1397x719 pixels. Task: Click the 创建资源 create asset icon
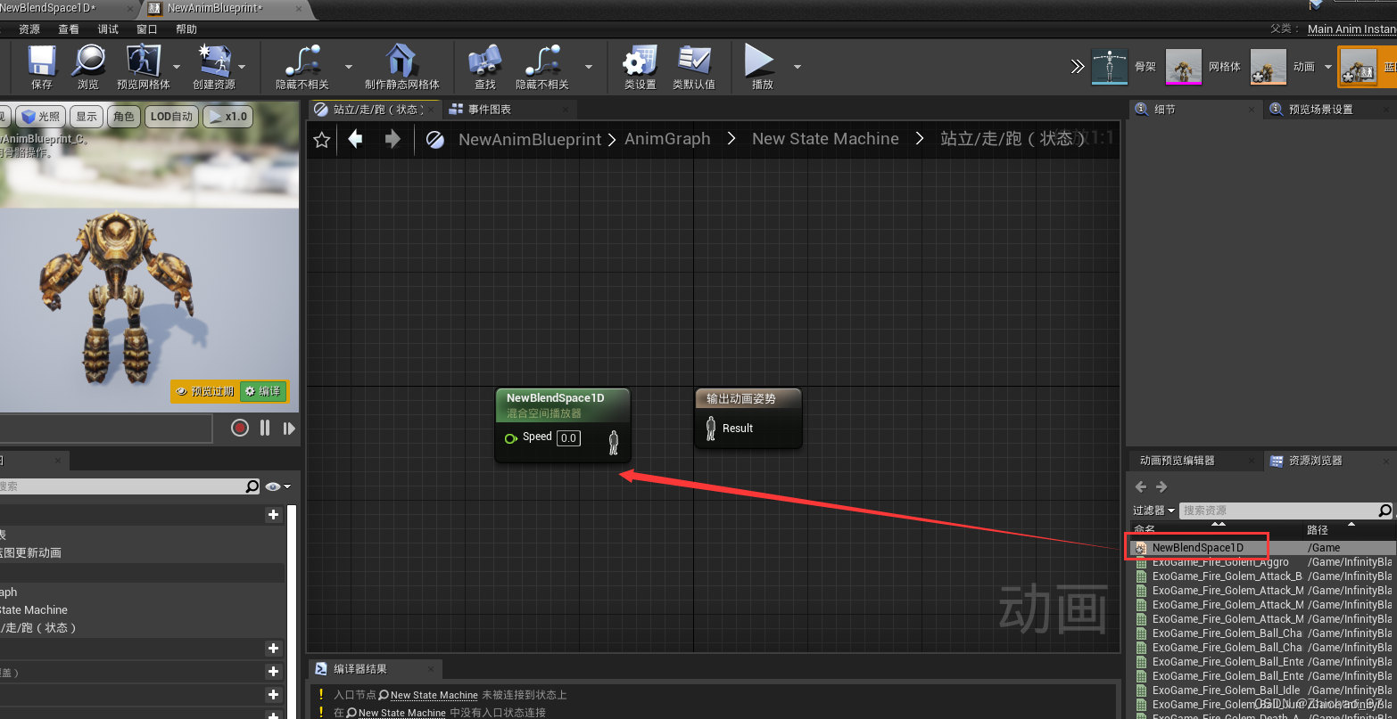coord(214,61)
